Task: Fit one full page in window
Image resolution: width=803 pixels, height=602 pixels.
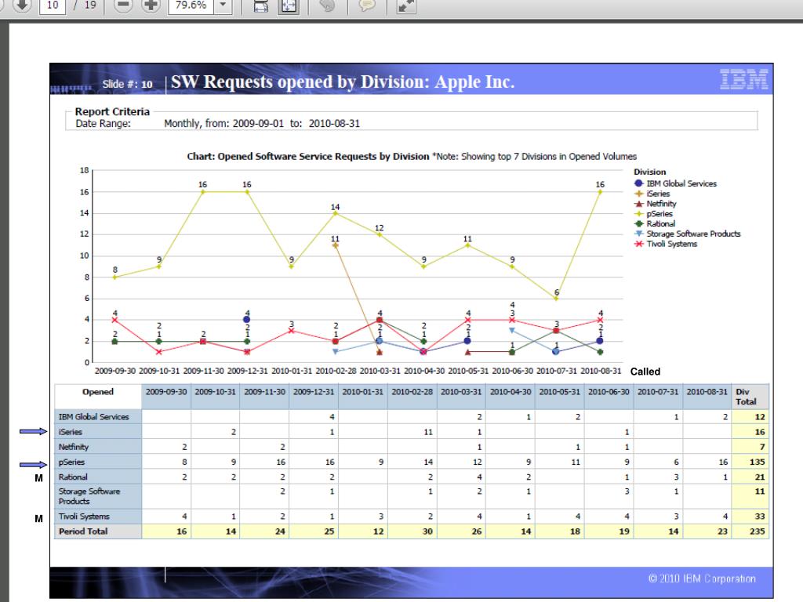Action: pyautogui.click(x=289, y=6)
